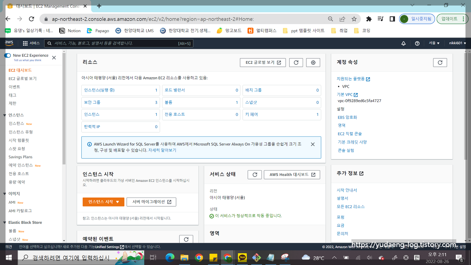Open the 지원되는 플랫폼 link

tap(353, 79)
